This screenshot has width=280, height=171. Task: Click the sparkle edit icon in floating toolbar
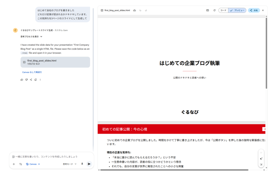261,159
